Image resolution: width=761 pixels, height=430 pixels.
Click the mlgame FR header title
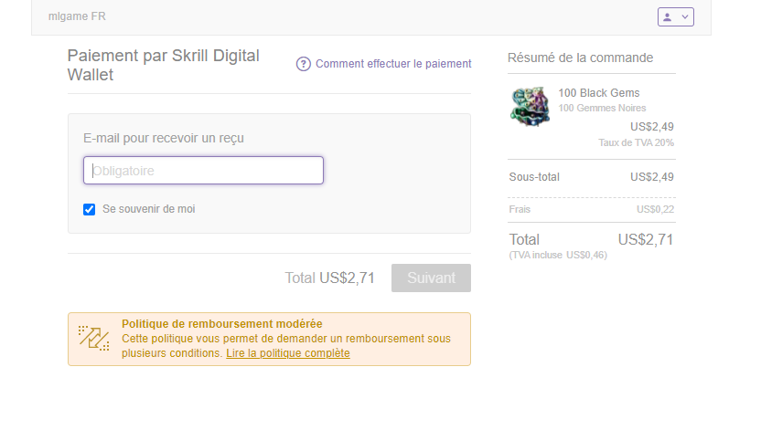tap(77, 16)
